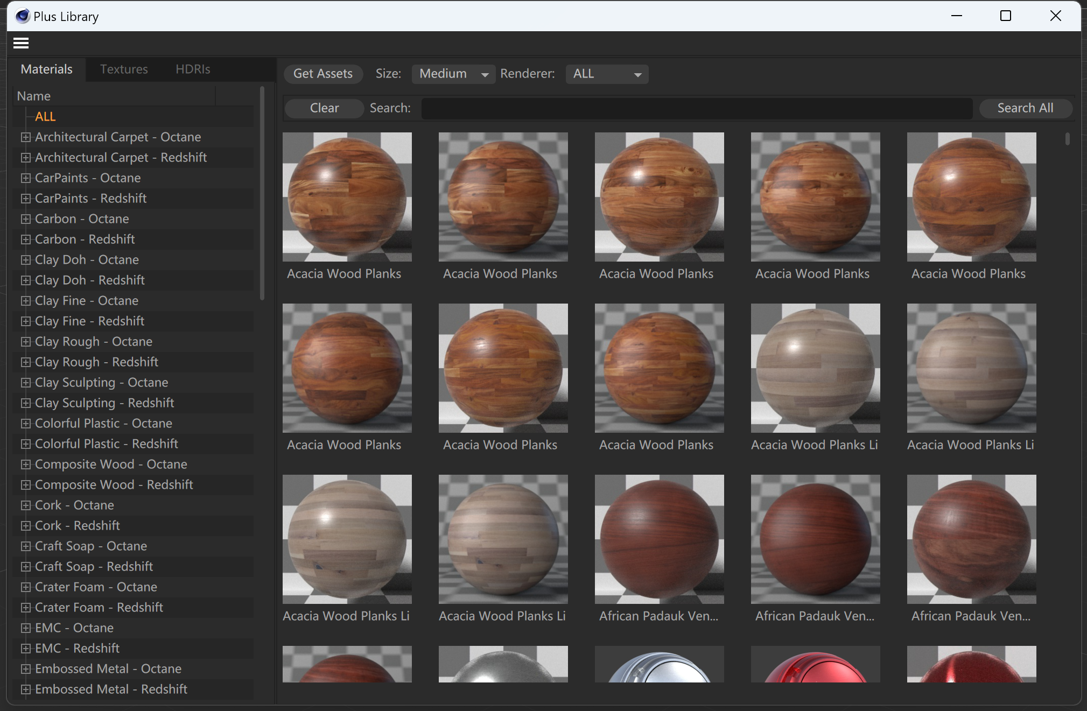Select Clay Sculpting - Redshift category
This screenshot has width=1087, height=711.
click(x=104, y=403)
